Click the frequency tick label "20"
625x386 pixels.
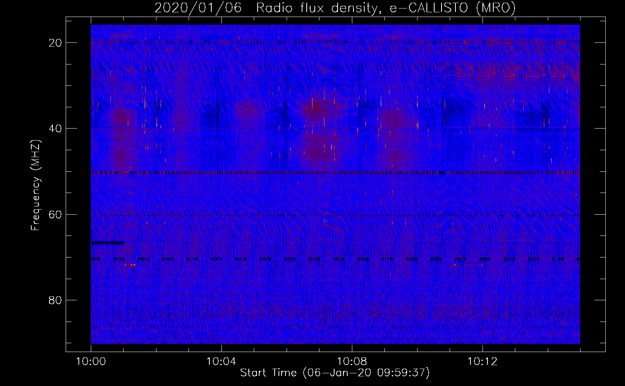pos(55,43)
